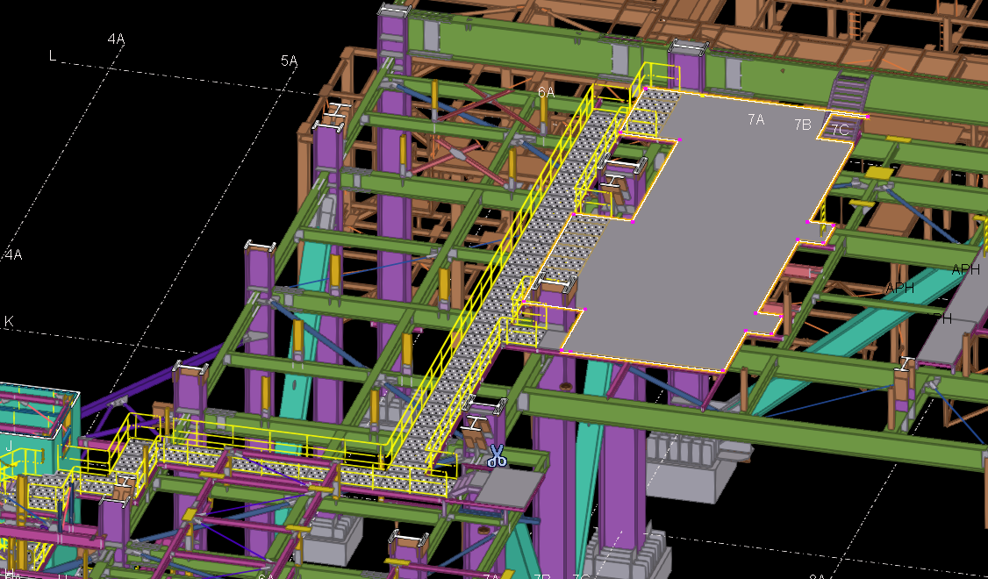Image resolution: width=988 pixels, height=579 pixels.
Task: Click the blue scissors cut symbol
Action: pyautogui.click(x=497, y=455)
